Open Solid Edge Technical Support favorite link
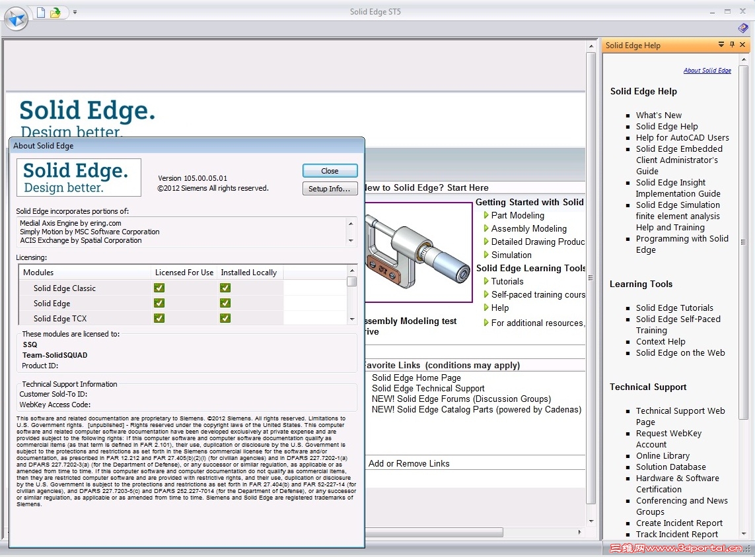Screen dimensions: 755x557 (428, 389)
